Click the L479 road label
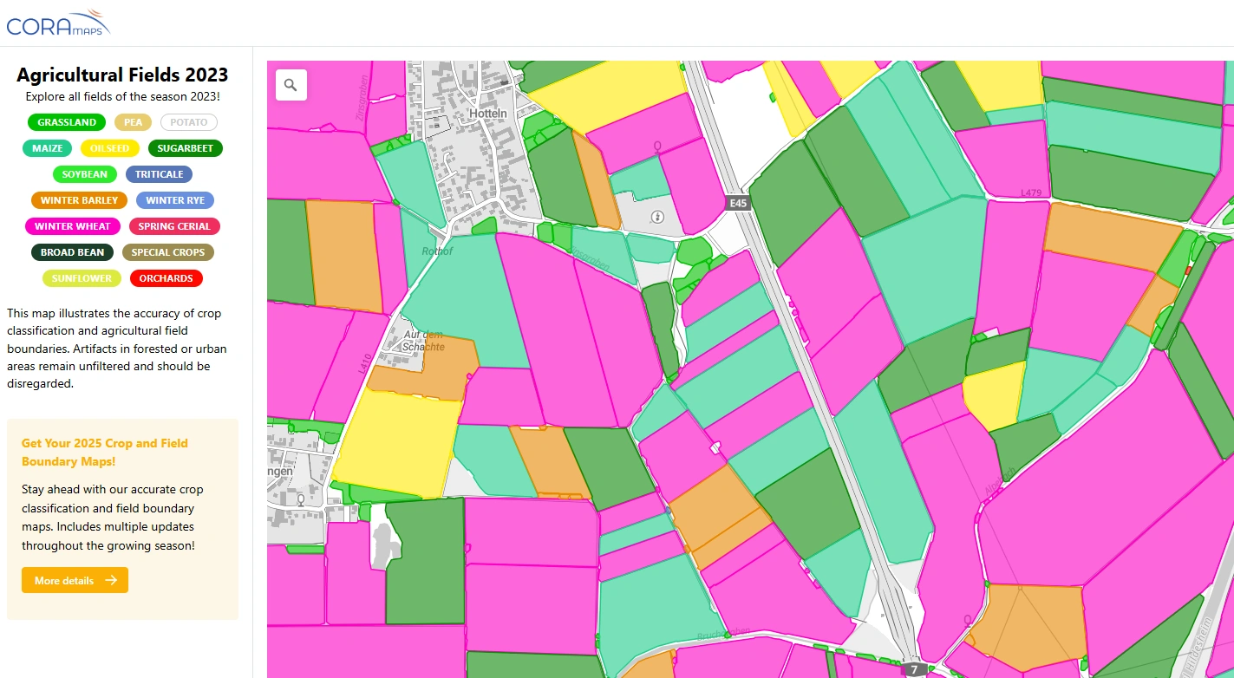Viewport: 1234px width, 678px height. pyautogui.click(x=1031, y=192)
